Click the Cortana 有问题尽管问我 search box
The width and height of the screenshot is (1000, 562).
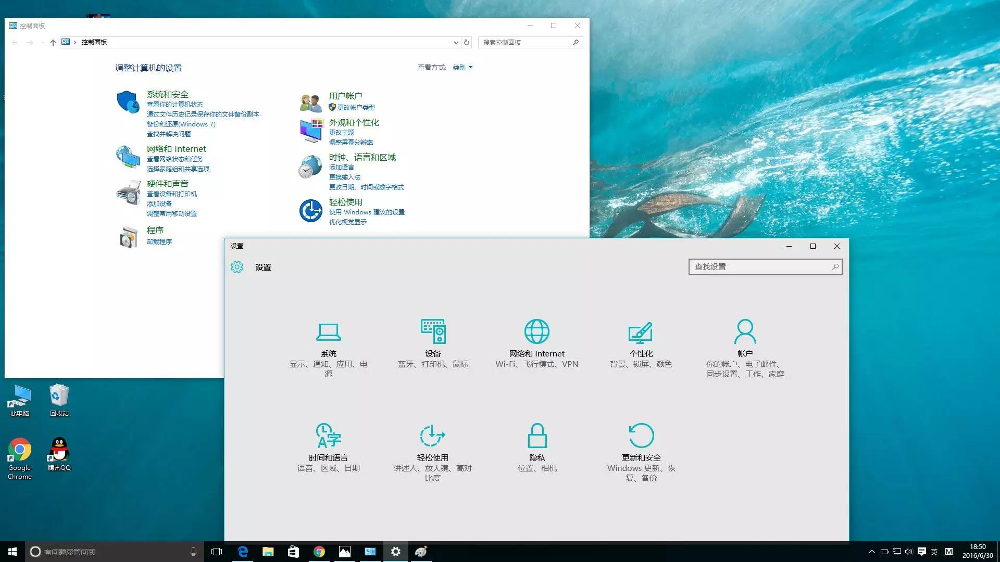tap(114, 552)
